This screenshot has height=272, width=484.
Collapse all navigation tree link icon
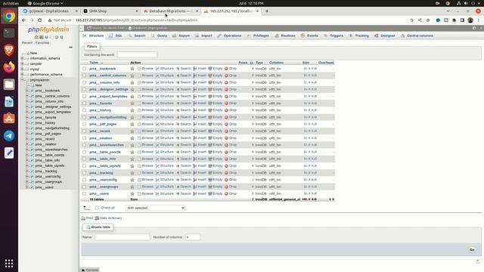[70, 47]
